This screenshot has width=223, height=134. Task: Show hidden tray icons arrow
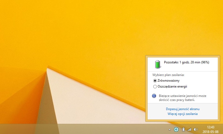tap(169, 129)
